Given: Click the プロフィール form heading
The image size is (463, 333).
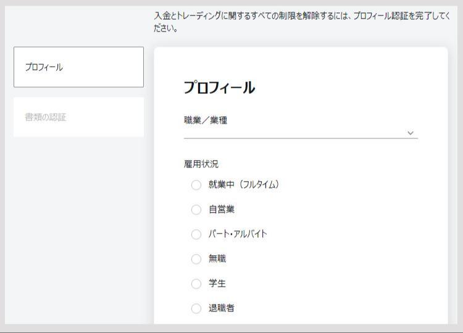Looking at the screenshot, I should (x=219, y=88).
